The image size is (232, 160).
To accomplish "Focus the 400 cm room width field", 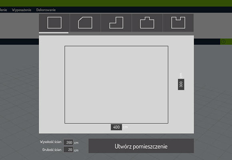I will coord(116,127).
